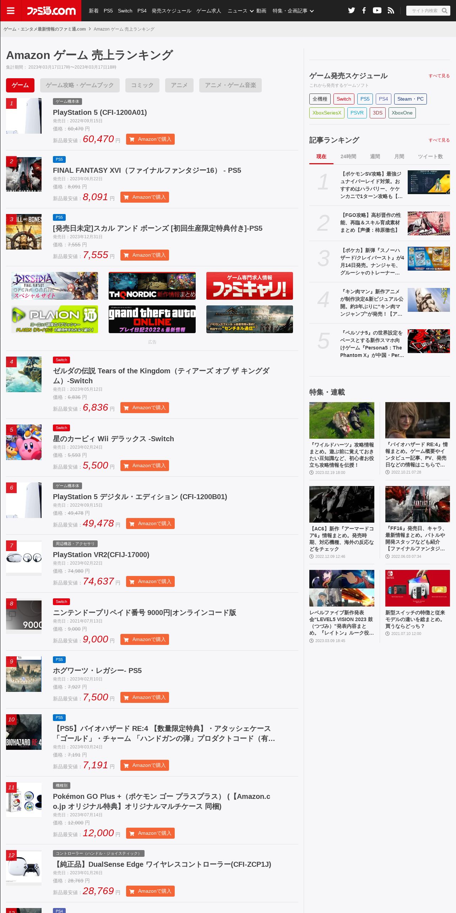456x913 pixels.
Task: Open ニンテンドープリペイド番号 9000円 title link
Action: point(145,613)
